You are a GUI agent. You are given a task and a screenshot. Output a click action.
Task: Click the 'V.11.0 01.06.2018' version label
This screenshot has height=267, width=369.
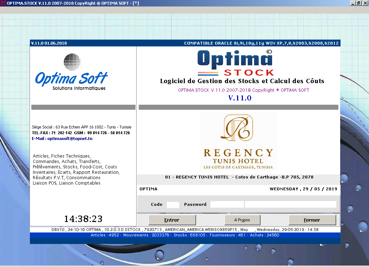49,43
